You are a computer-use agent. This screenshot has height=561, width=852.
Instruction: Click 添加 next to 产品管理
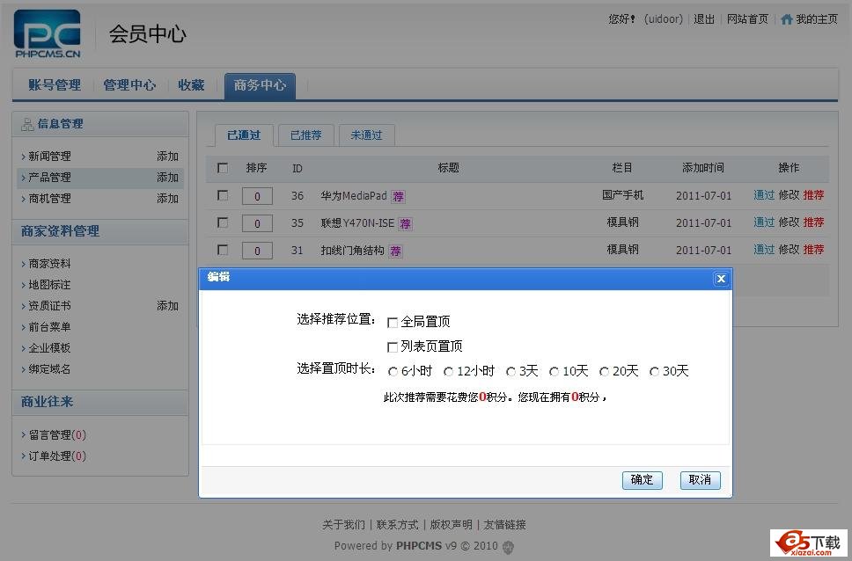pos(167,178)
